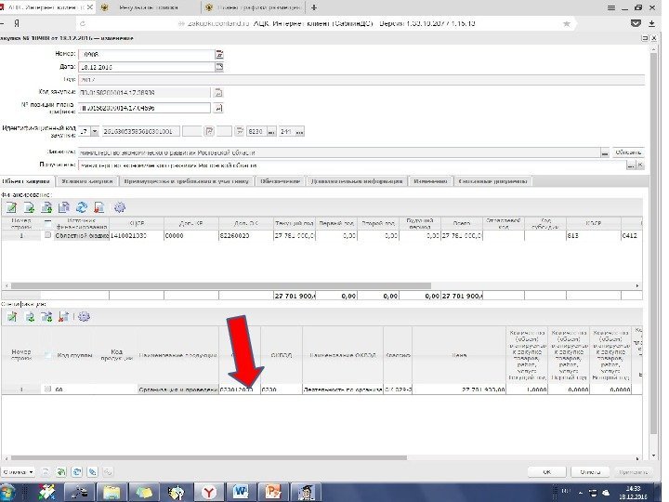Screen dimensions: 669x502
Task: Click the refresh icon in bottom toolbar
Action: click(x=77, y=471)
